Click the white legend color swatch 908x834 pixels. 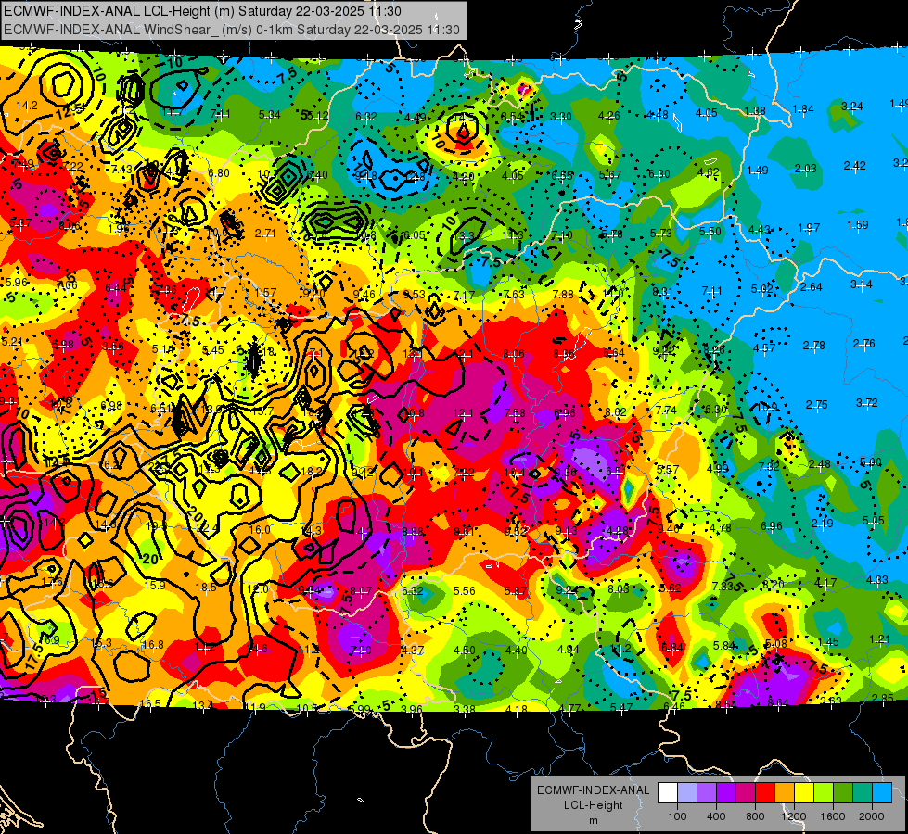click(668, 793)
